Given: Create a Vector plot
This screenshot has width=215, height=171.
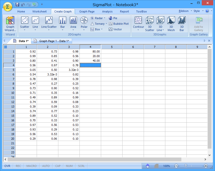Looking at the screenshot, I should pos(115,29).
